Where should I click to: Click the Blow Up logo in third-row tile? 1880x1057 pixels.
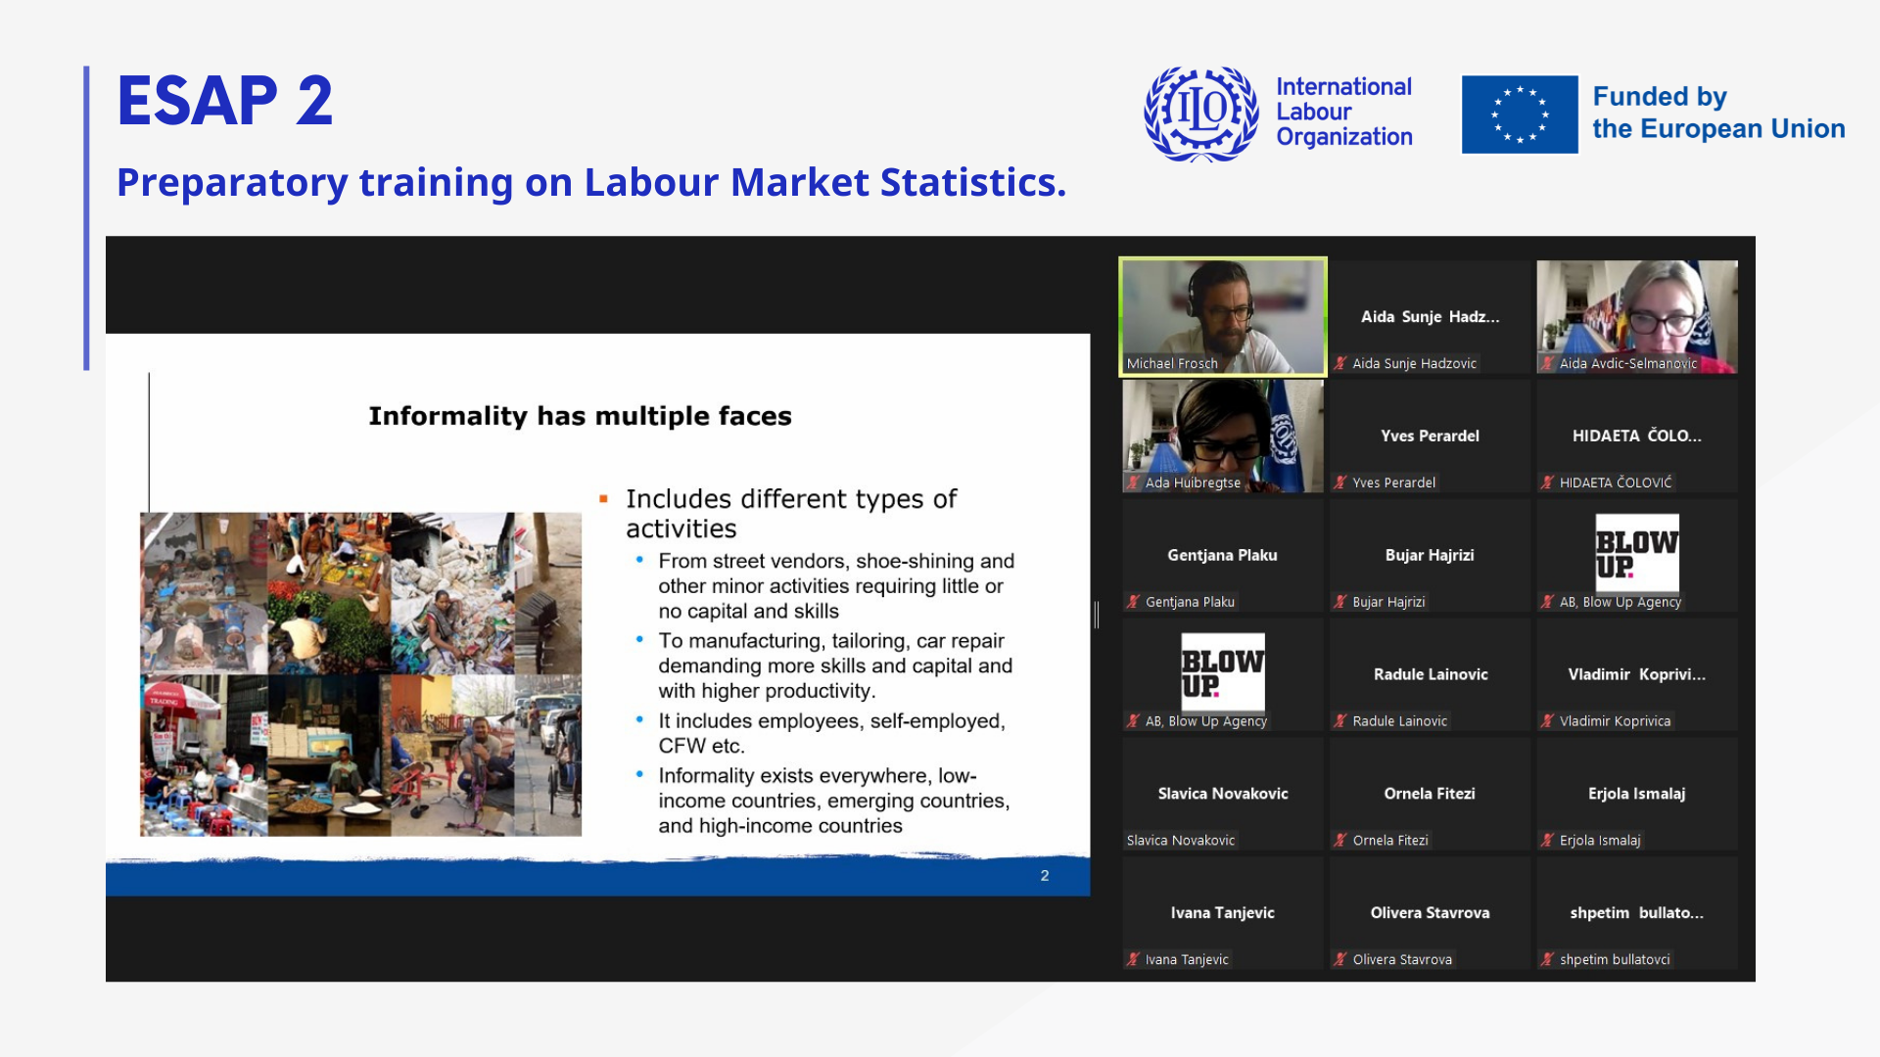pyautogui.click(x=1637, y=553)
